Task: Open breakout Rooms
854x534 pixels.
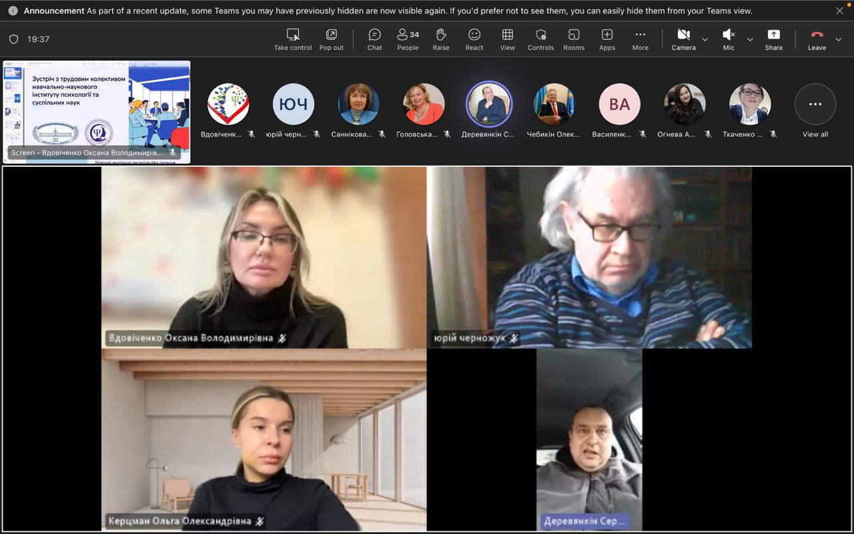Action: coord(574,39)
